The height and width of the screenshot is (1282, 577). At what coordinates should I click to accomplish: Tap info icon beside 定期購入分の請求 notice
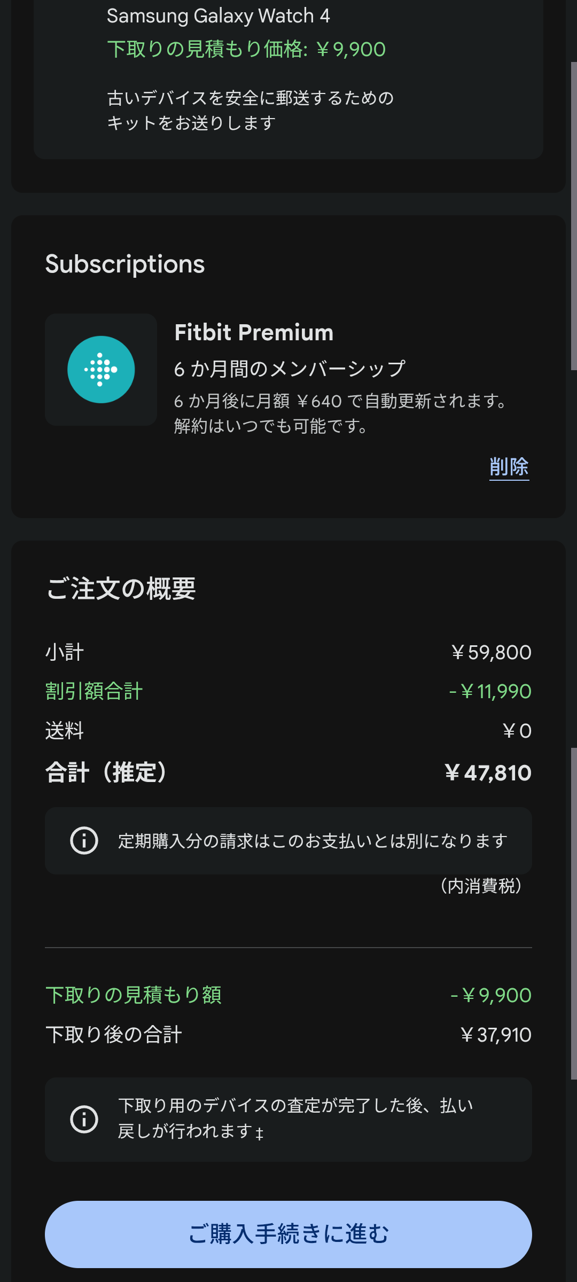(84, 841)
